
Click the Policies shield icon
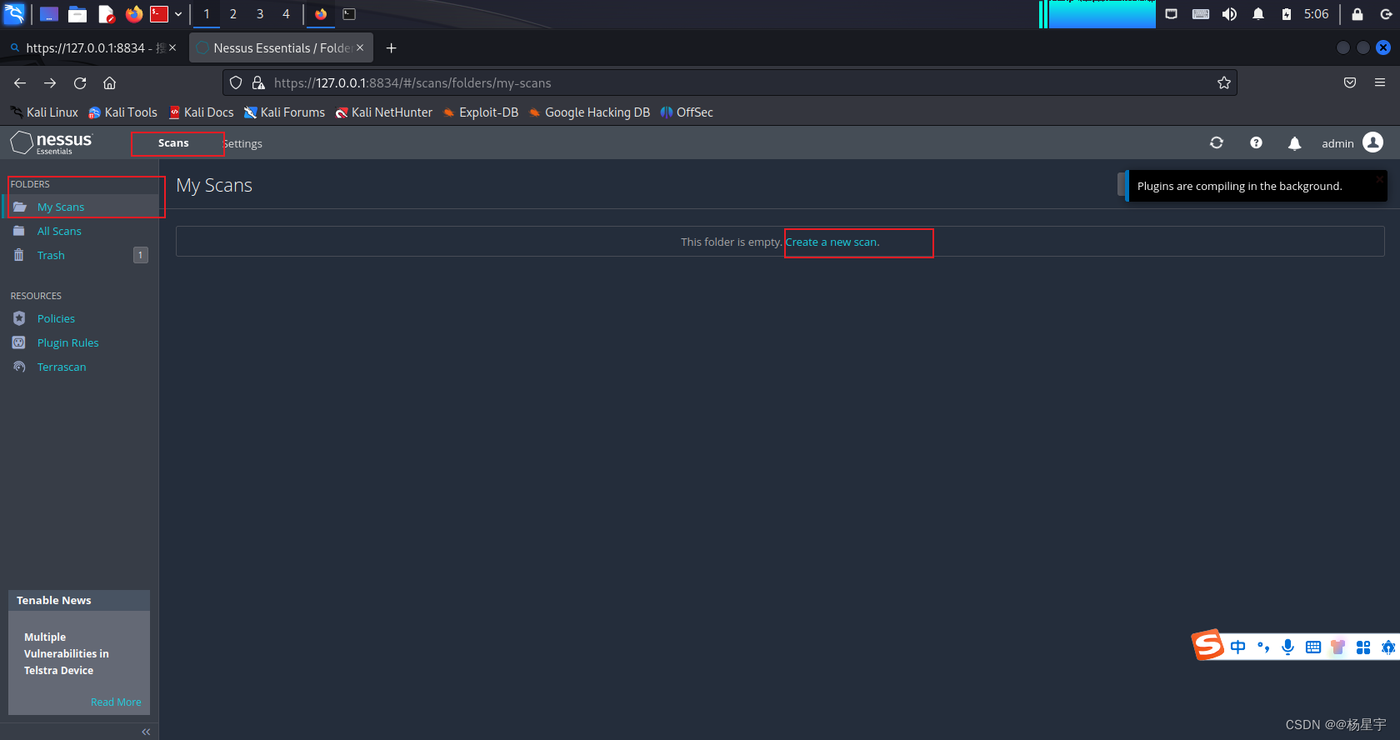pyautogui.click(x=19, y=318)
